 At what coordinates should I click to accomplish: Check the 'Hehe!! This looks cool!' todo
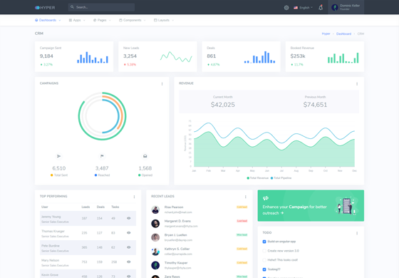coord(264,260)
